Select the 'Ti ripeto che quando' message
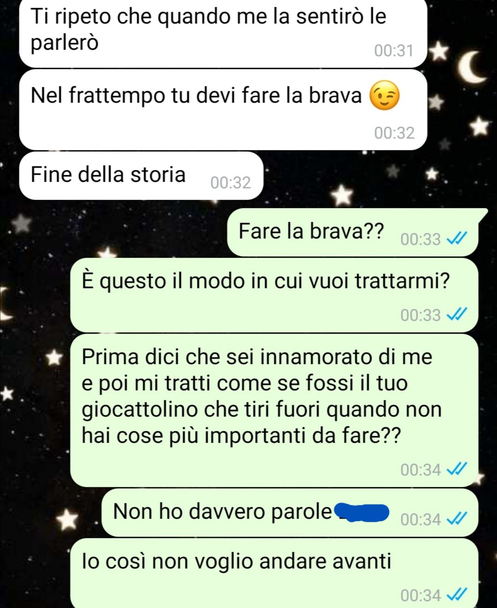This screenshot has height=608, width=497. [x=223, y=33]
